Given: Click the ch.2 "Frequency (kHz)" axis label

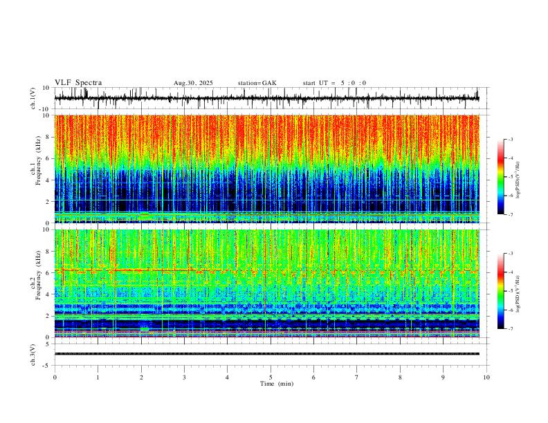Looking at the screenshot, I should [38, 274].
